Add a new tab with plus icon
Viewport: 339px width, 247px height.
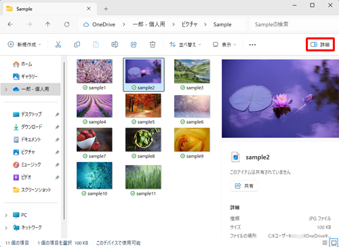(106, 9)
